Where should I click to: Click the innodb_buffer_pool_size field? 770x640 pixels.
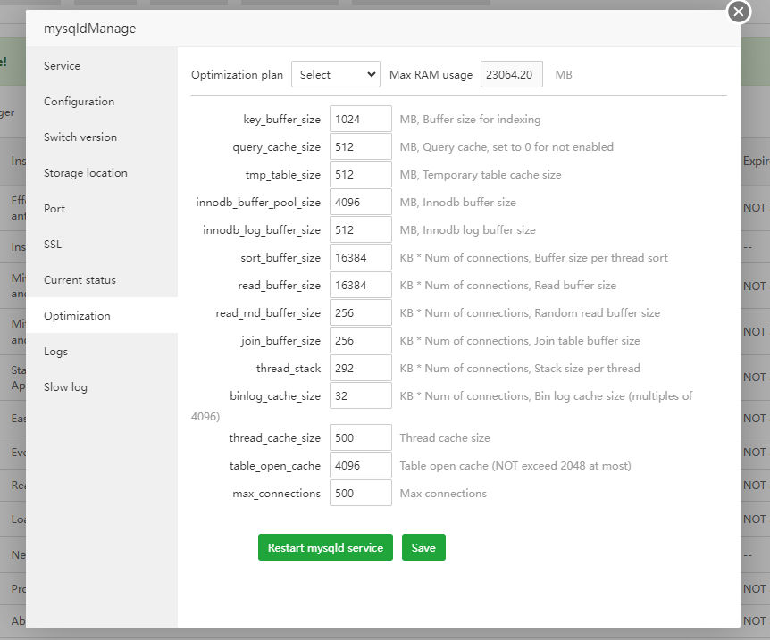360,202
